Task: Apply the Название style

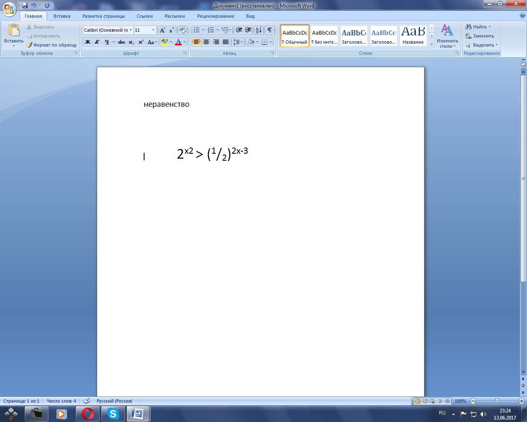Action: click(413, 36)
